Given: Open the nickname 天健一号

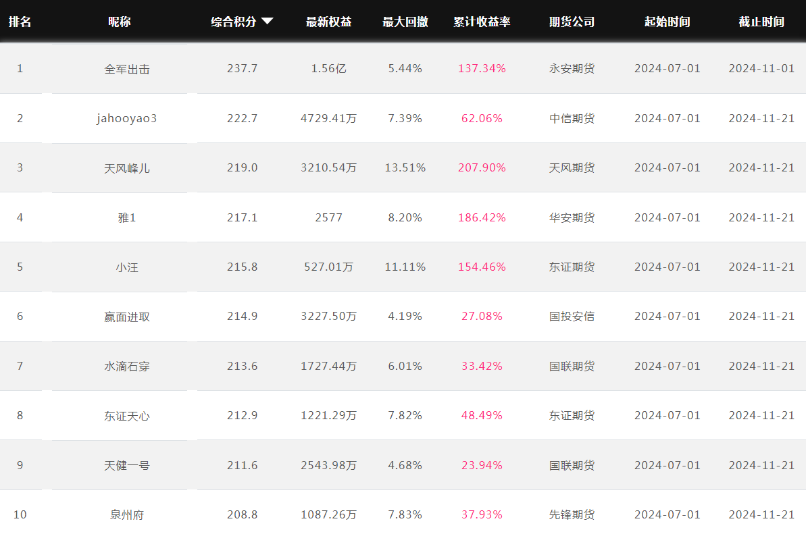Looking at the screenshot, I should click(x=127, y=465).
